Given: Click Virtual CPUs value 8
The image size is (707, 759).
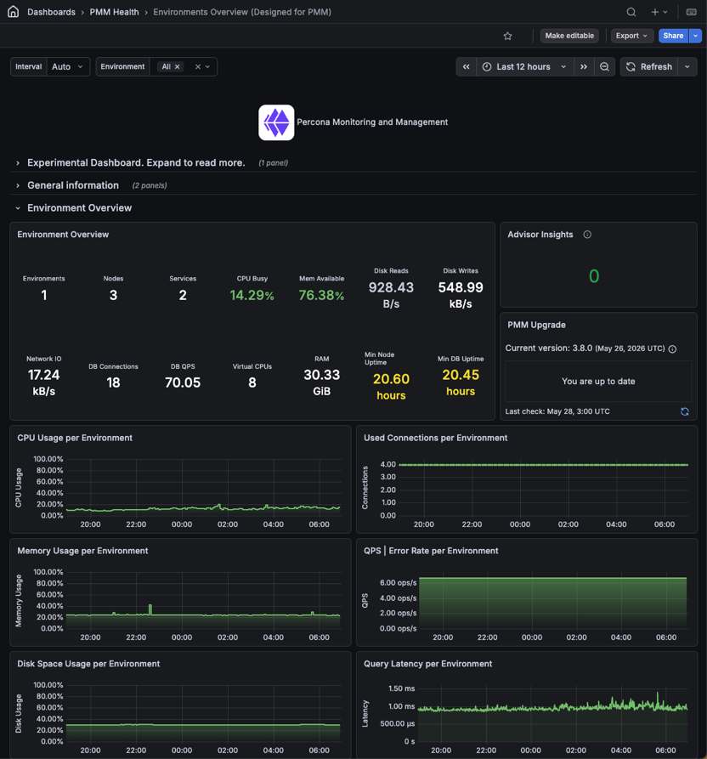Looking at the screenshot, I should (252, 382).
